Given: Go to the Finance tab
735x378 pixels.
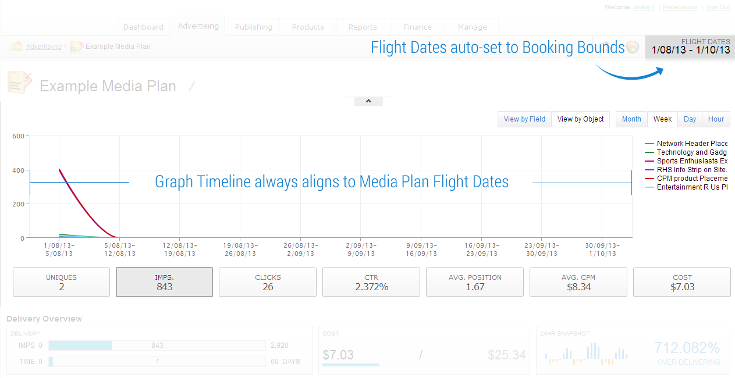Looking at the screenshot, I should 418,27.
